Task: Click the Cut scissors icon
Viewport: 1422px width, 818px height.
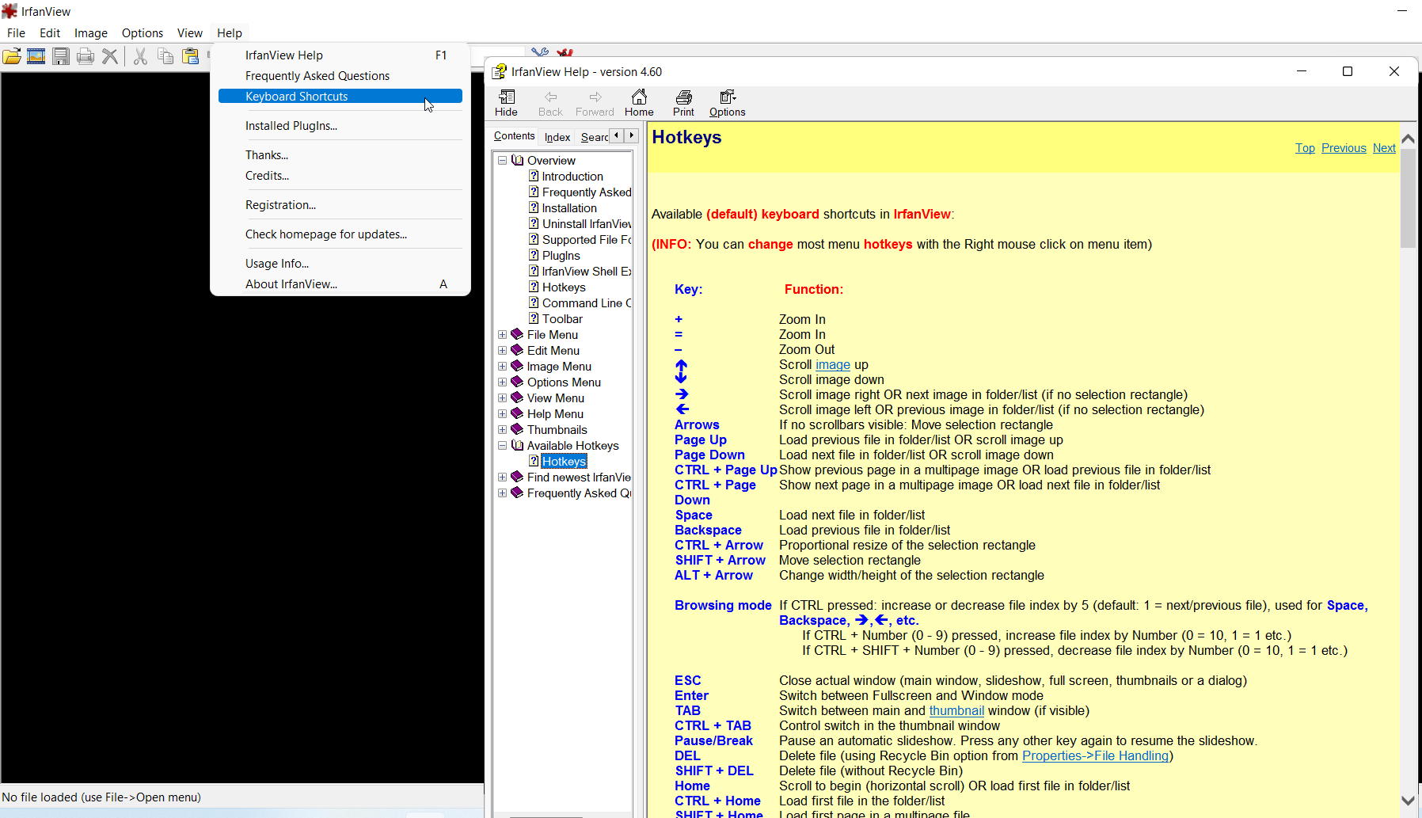Action: pyautogui.click(x=140, y=56)
